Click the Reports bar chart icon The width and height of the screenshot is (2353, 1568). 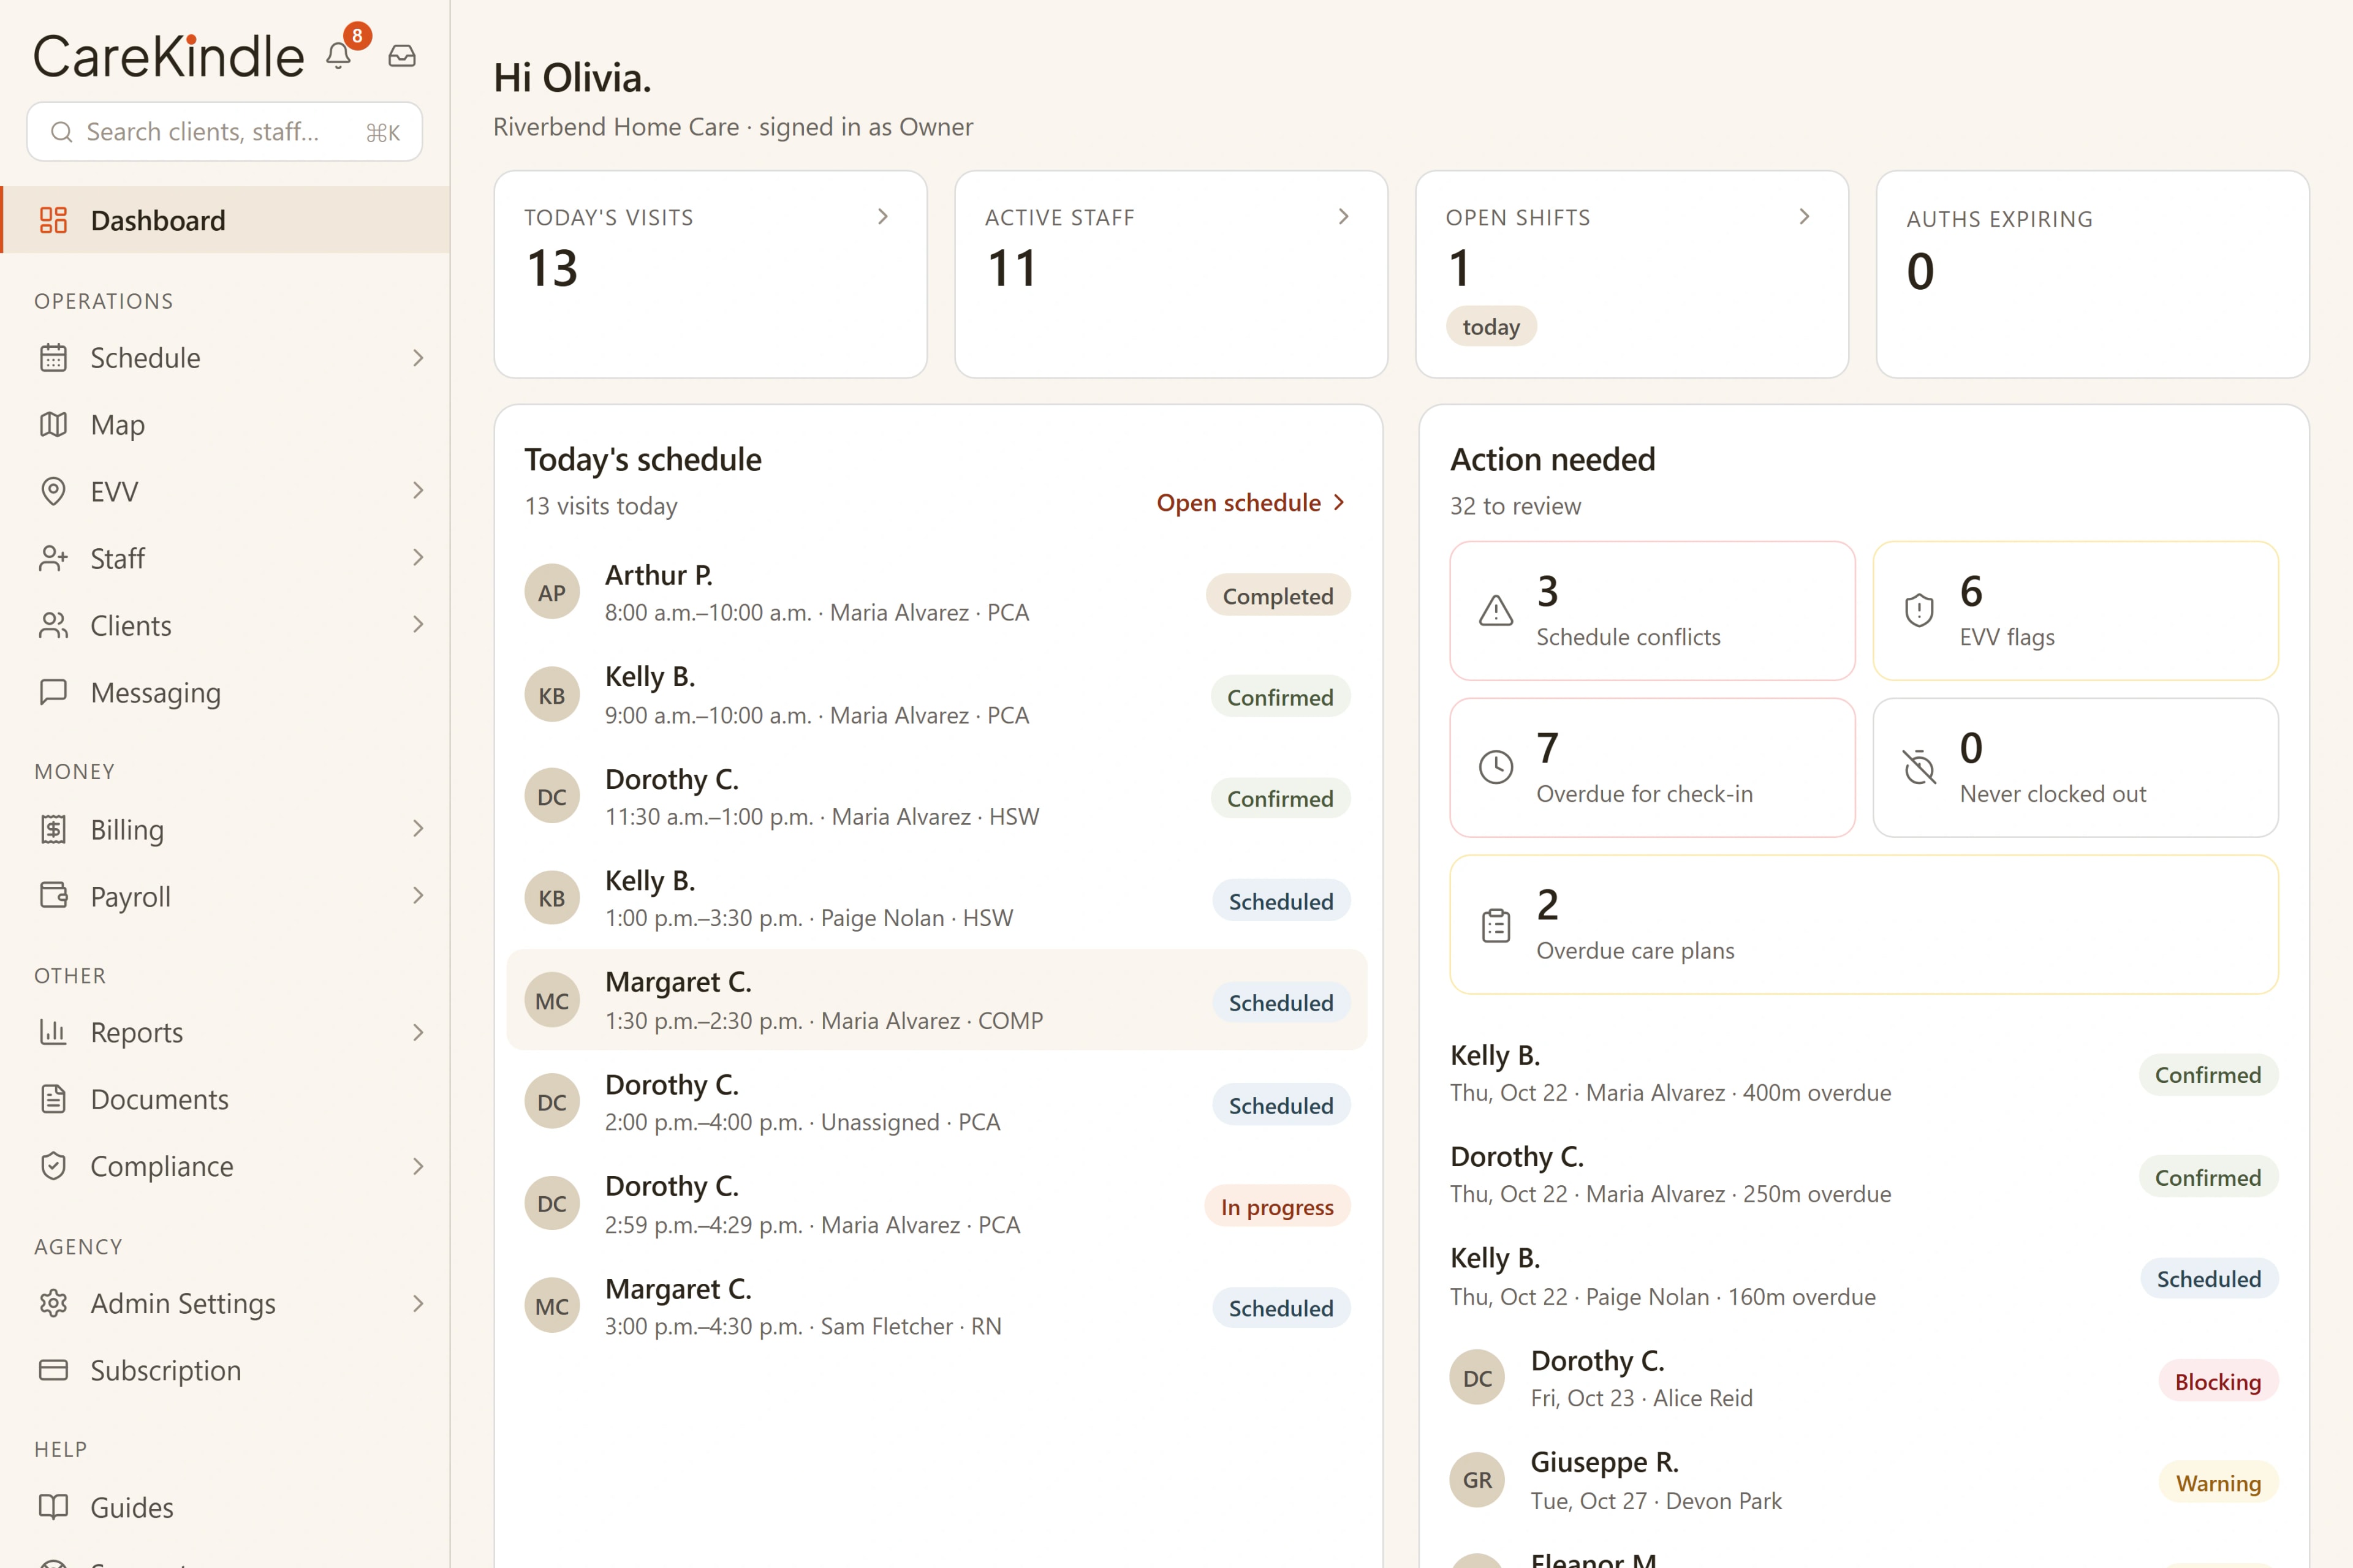click(x=53, y=1032)
